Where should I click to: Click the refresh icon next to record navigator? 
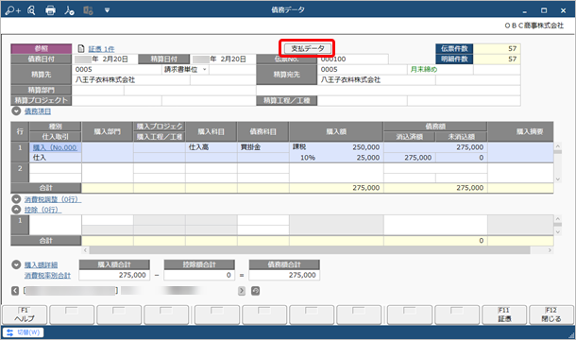coord(255,291)
